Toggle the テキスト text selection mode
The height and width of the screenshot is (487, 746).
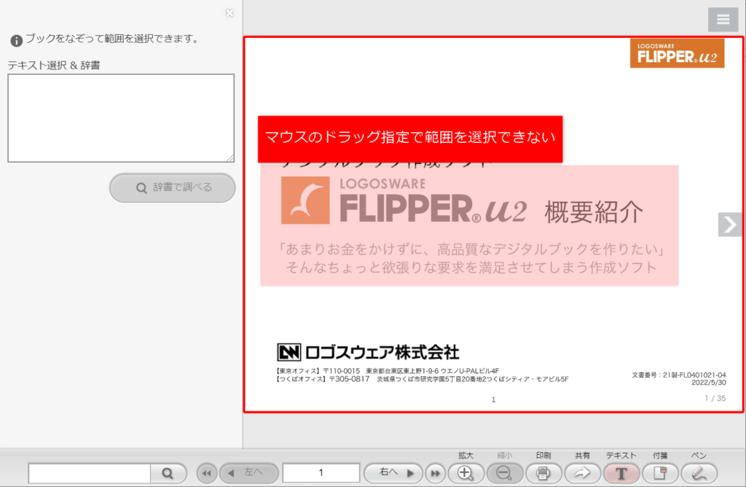click(x=621, y=472)
